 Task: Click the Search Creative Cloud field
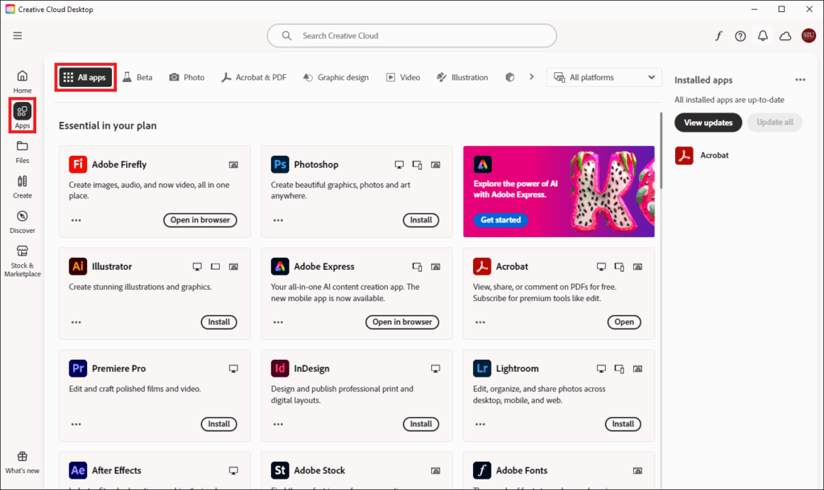point(411,35)
